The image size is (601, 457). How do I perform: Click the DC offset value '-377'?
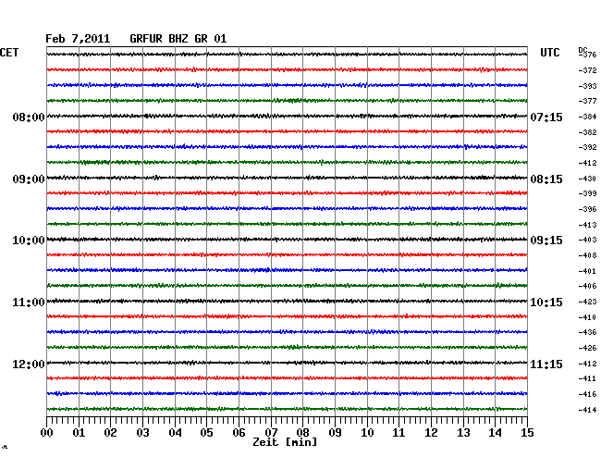click(587, 101)
